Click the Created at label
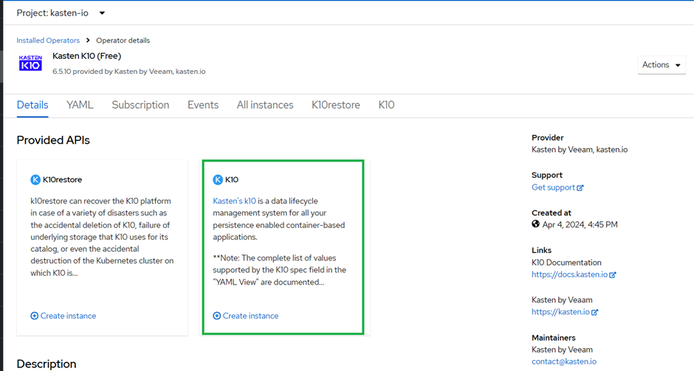The height and width of the screenshot is (371, 694). pyautogui.click(x=552, y=212)
